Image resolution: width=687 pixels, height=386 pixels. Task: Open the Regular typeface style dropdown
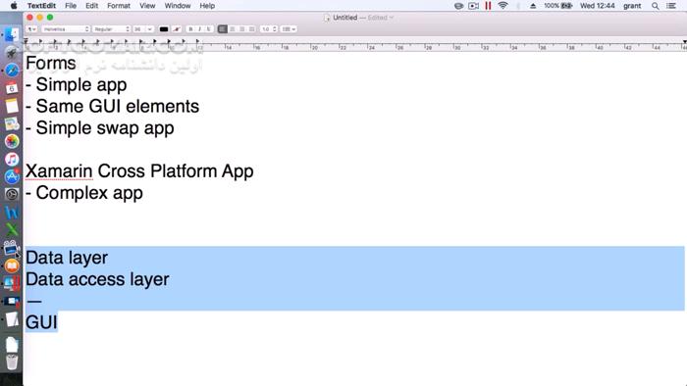point(112,29)
